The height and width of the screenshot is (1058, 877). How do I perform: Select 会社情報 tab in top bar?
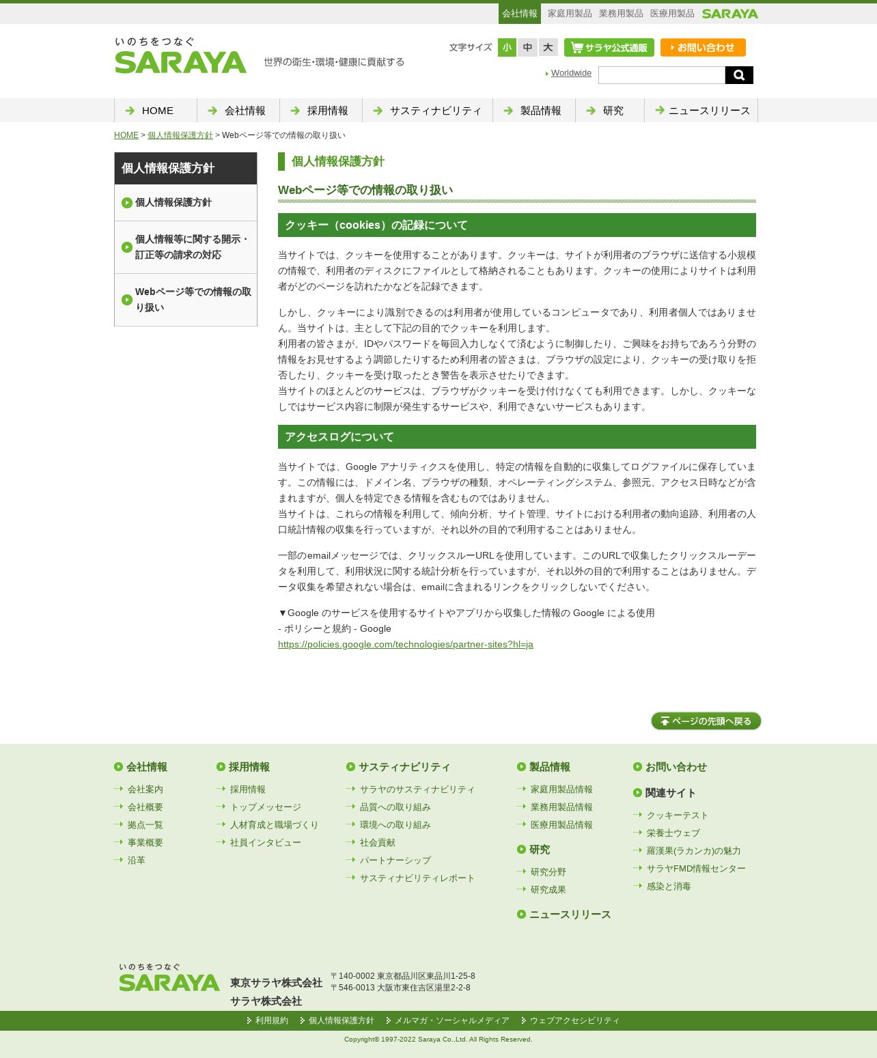(x=520, y=14)
